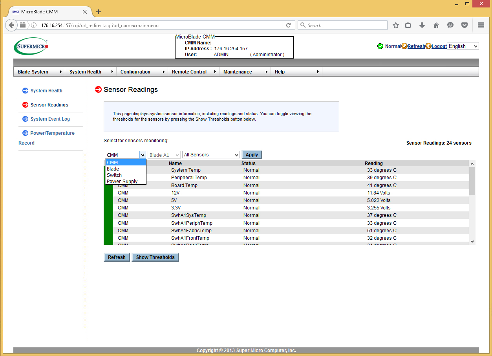
Task: Click the browser home icon
Action: click(x=436, y=25)
